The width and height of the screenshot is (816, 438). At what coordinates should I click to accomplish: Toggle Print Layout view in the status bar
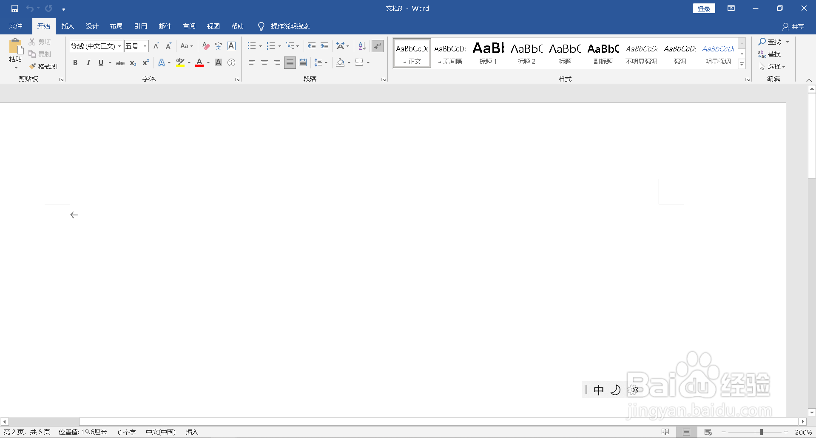[687, 432]
